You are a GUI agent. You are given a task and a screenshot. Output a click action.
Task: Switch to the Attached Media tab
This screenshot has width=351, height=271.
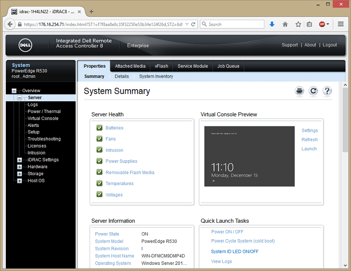coord(130,66)
